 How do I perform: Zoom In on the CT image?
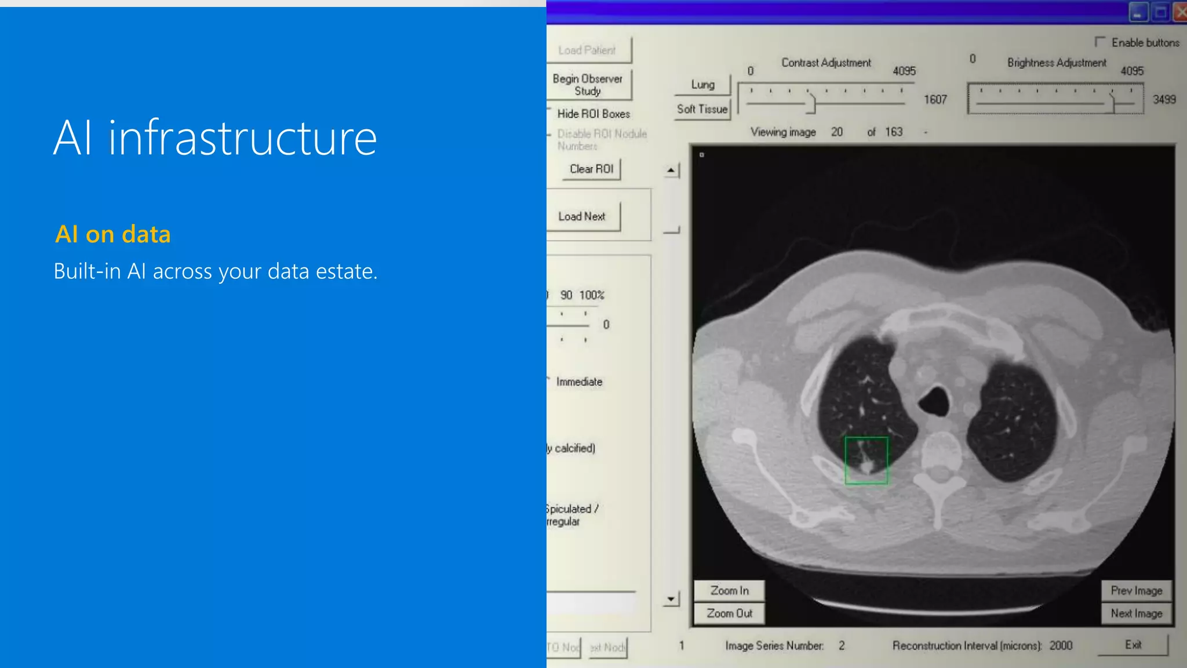click(729, 590)
